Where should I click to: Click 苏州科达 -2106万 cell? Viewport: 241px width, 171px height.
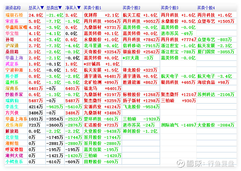tap(216, 94)
